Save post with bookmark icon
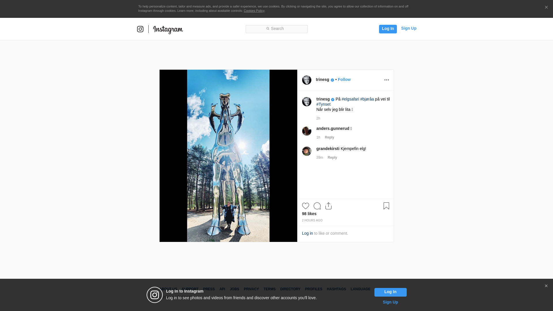The image size is (553, 311). coord(386,206)
